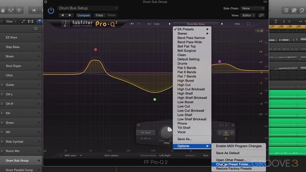Choose the Band Pass Narrow preset
The height and width of the screenshot is (172, 306).
coord(191,38)
